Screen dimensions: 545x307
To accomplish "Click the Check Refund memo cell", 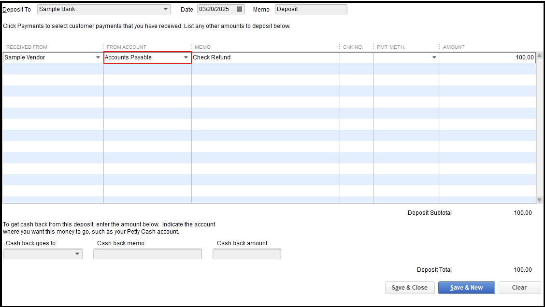I will 265,57.
